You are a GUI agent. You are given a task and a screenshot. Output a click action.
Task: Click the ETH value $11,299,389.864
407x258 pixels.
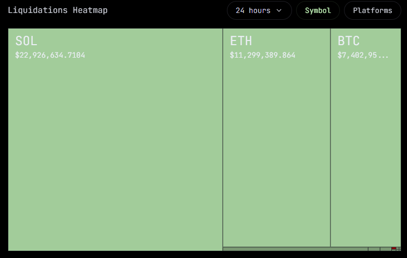(x=262, y=55)
